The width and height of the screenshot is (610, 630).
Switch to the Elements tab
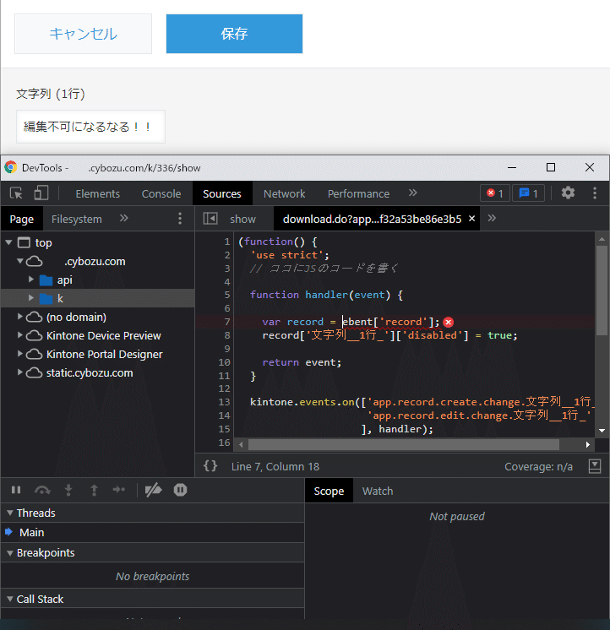[x=98, y=193]
